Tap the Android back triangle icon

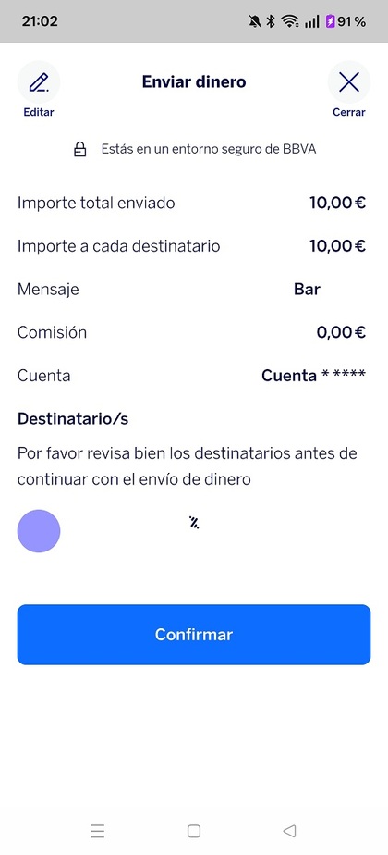click(x=289, y=831)
